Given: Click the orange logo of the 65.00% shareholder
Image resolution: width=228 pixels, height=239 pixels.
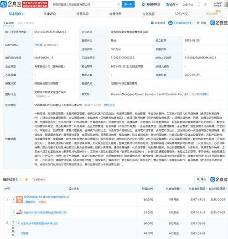Looking at the screenshot, I should (19, 200).
